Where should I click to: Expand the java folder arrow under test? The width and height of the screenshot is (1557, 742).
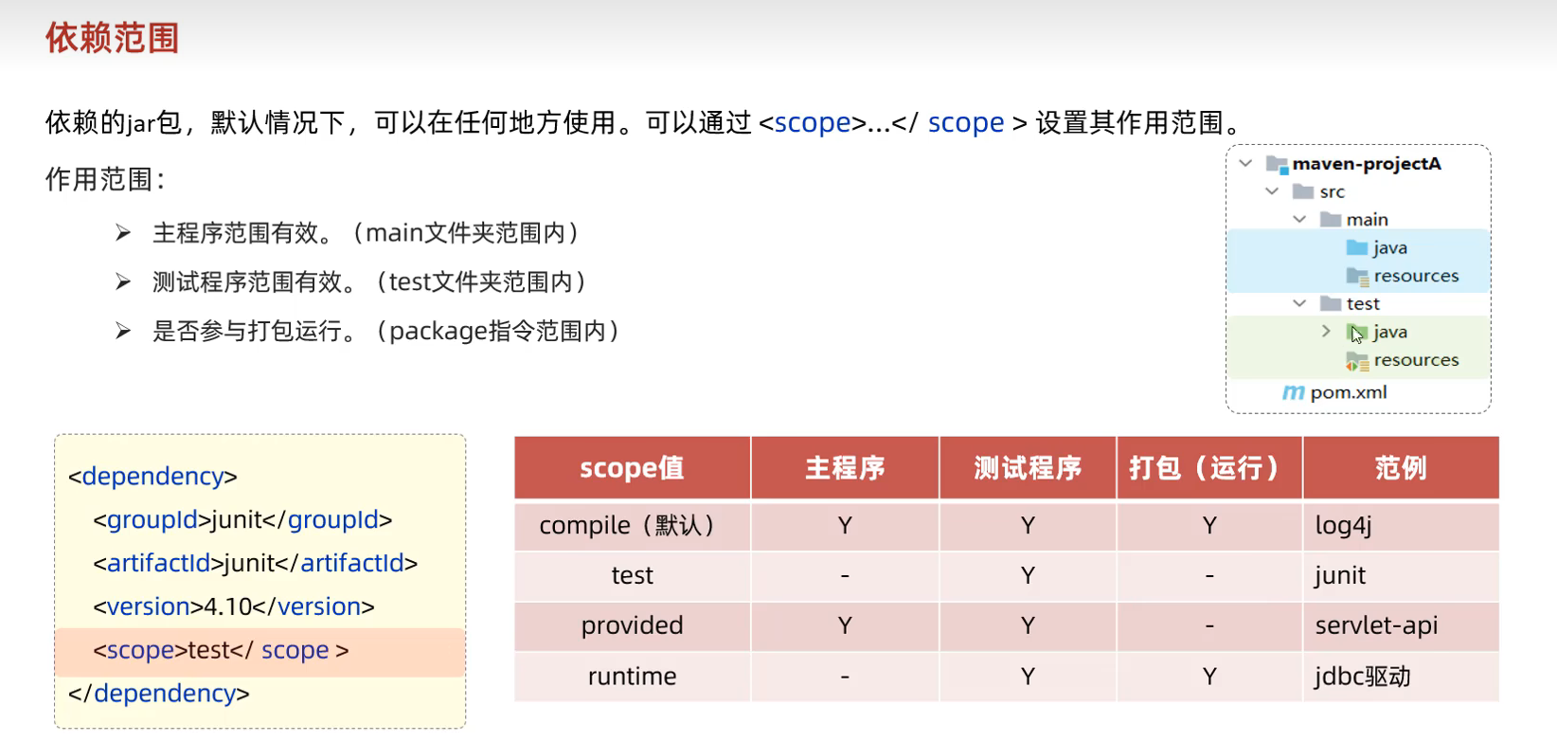(x=1326, y=332)
